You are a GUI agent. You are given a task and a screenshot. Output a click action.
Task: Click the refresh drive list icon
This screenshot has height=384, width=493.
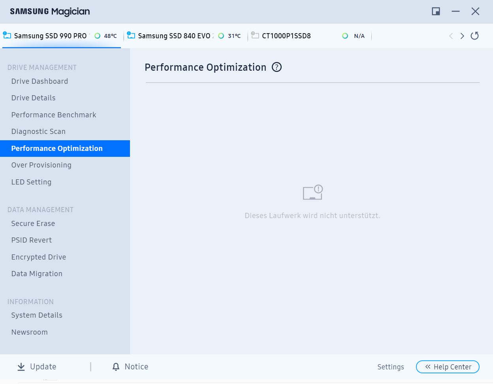tap(475, 36)
